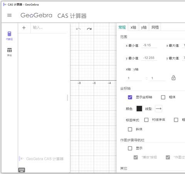
Task: Check the 衬线字体 checkbox
Action: click(146, 120)
